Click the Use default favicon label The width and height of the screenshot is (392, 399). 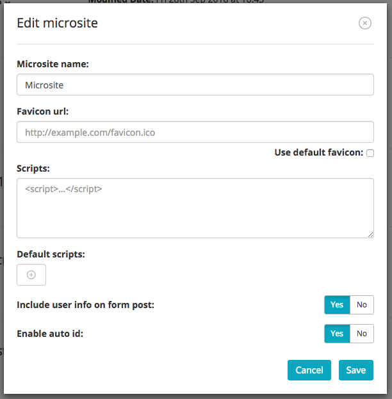(319, 152)
